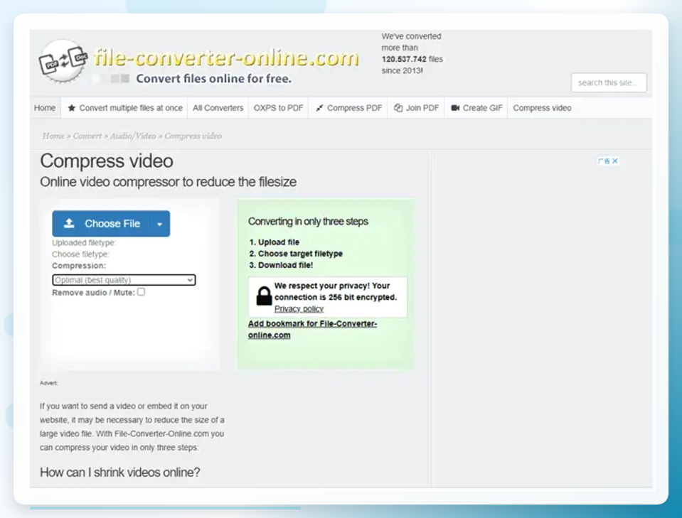Select OXPS to PDF in navigation

278,108
